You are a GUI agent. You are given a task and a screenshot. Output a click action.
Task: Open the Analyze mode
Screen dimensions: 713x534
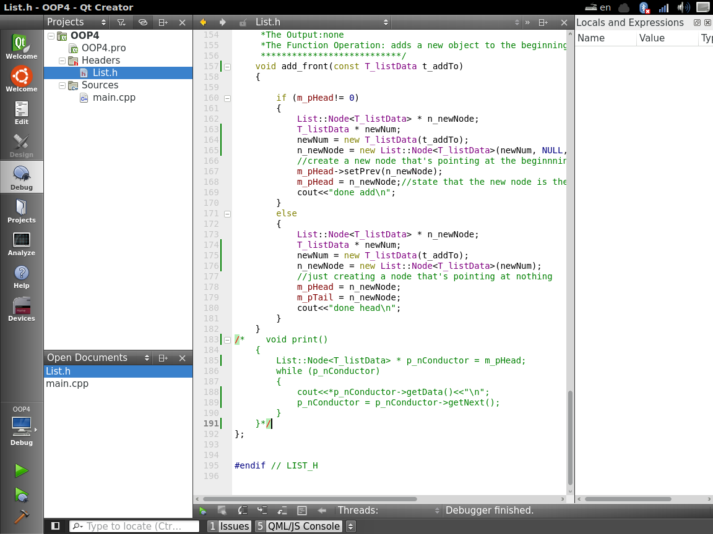coord(22,244)
